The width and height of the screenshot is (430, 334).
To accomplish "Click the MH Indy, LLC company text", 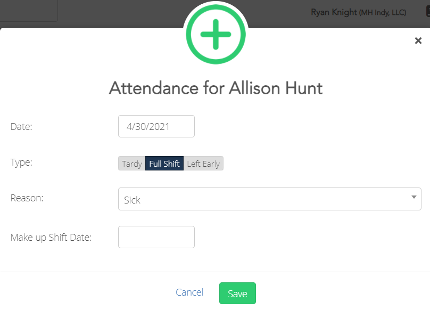I will [383, 12].
